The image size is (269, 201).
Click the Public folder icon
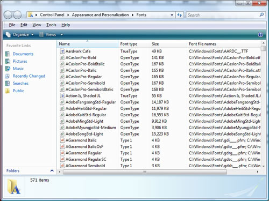coord(8,91)
